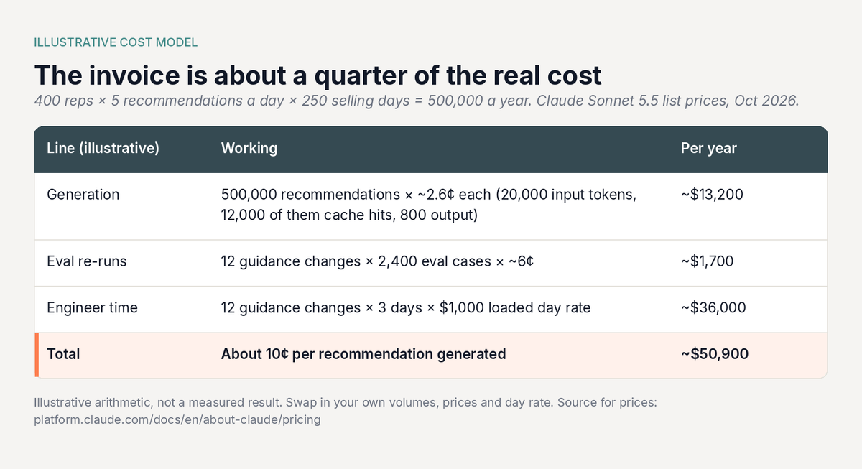862x469 pixels.
Task: Click the 500,000 recommendations working text
Action: tap(429, 205)
